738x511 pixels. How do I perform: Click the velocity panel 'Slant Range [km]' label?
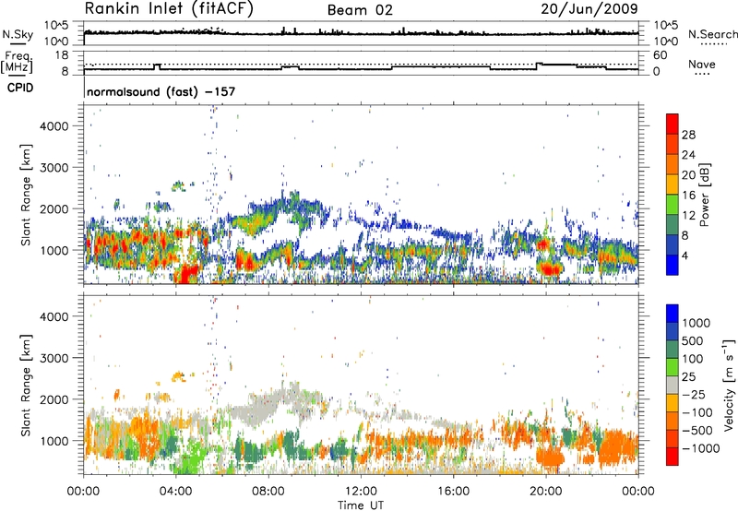point(26,385)
